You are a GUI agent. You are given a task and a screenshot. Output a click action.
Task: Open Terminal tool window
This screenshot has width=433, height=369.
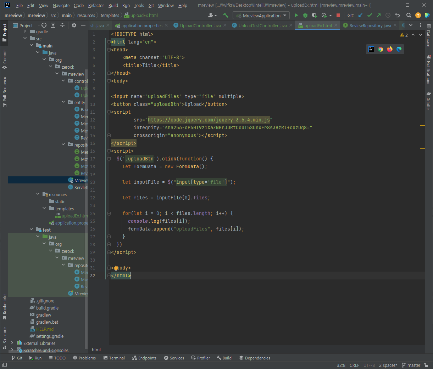coord(114,358)
